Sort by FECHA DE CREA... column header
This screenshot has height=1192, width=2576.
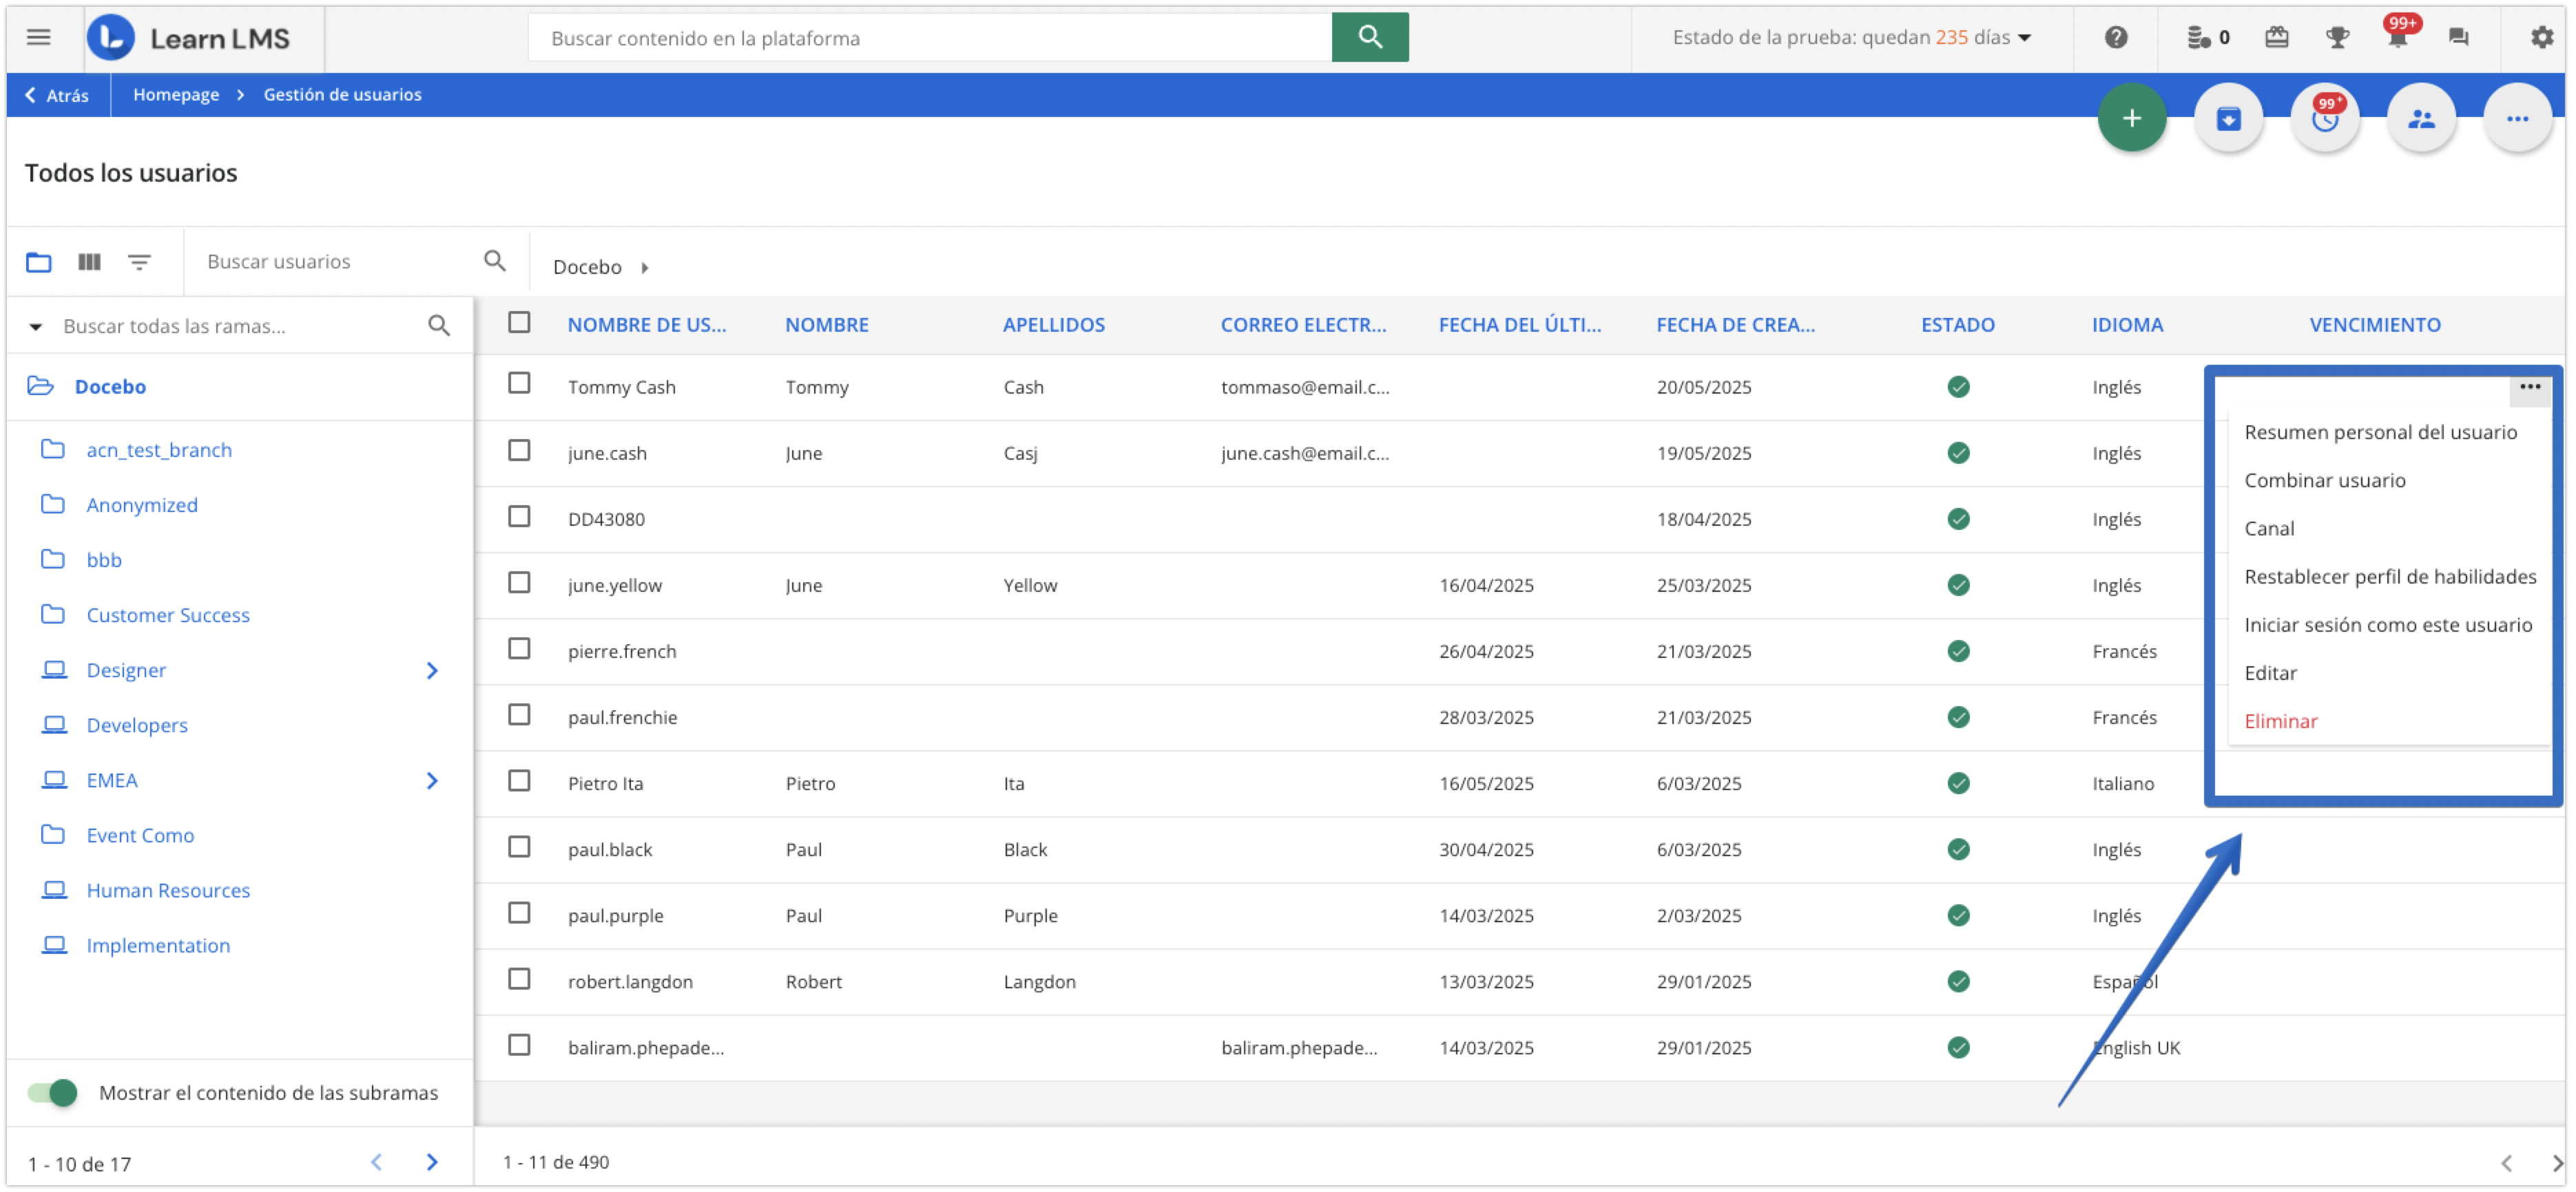pyautogui.click(x=1734, y=325)
